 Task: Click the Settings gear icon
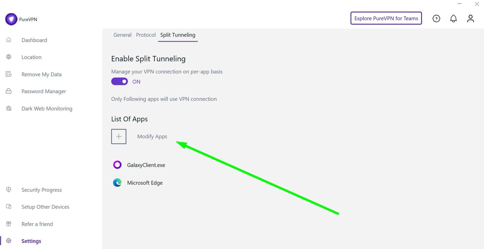9,241
